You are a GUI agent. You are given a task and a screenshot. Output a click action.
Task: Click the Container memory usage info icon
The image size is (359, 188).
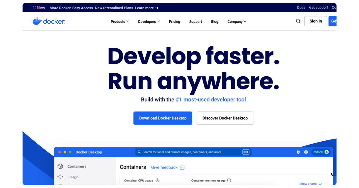229,180
